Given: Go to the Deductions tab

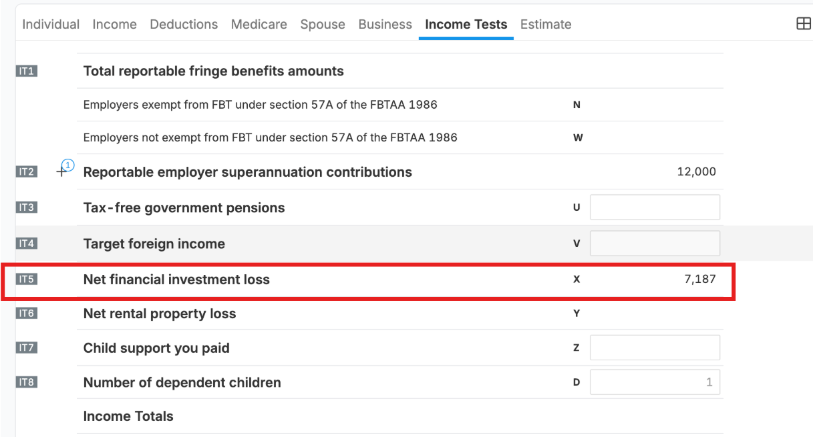Looking at the screenshot, I should (184, 25).
